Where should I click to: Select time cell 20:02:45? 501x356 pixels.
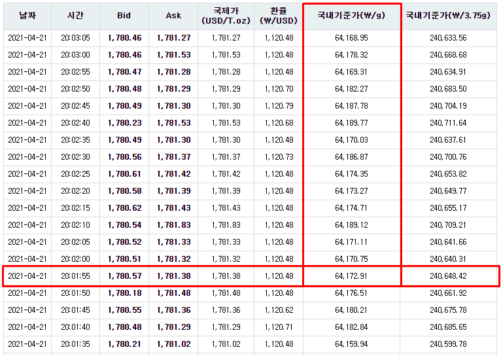pyautogui.click(x=75, y=106)
